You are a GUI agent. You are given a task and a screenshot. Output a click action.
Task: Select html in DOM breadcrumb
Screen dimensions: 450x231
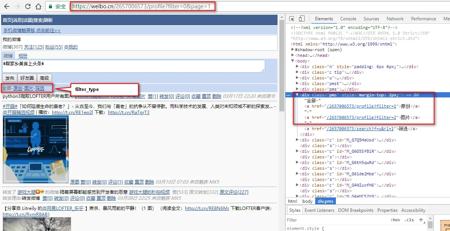point(293,201)
